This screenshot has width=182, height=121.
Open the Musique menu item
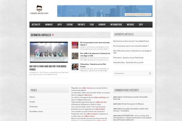130,25
